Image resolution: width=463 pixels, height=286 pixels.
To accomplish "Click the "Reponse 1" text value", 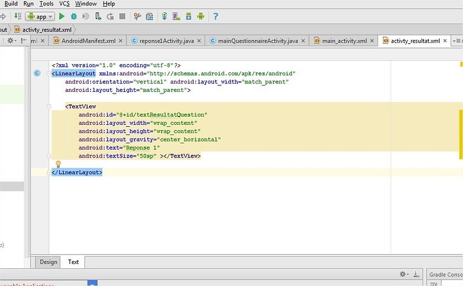I will 142,147.
